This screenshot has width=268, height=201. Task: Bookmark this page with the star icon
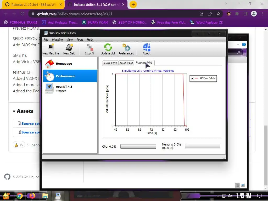coord(218,14)
